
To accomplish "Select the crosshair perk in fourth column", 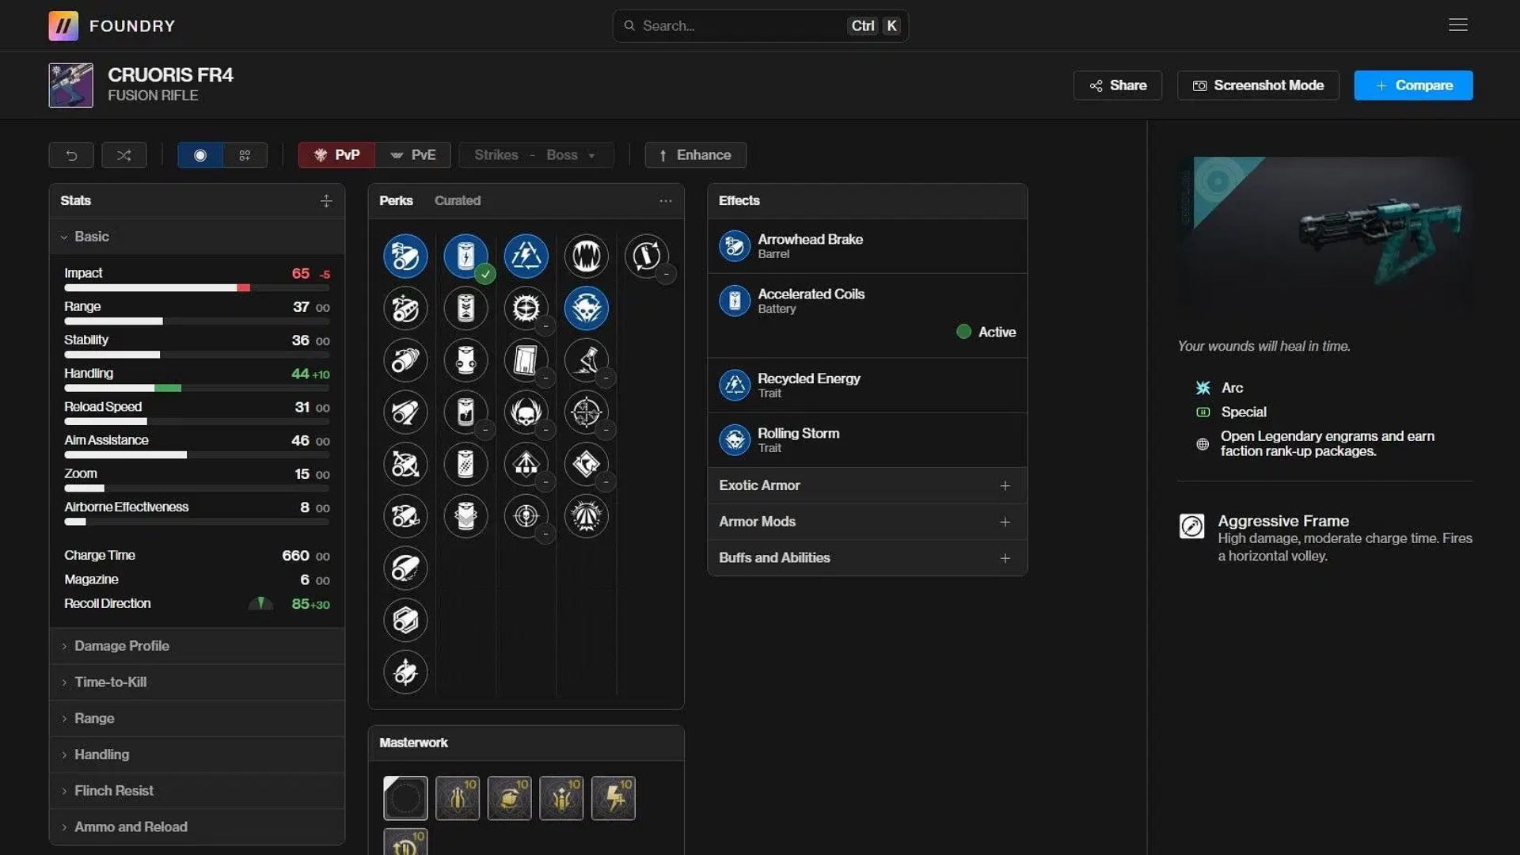I will pos(586,412).
